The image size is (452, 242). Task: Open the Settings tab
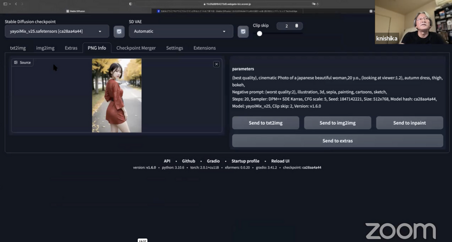coord(174,48)
